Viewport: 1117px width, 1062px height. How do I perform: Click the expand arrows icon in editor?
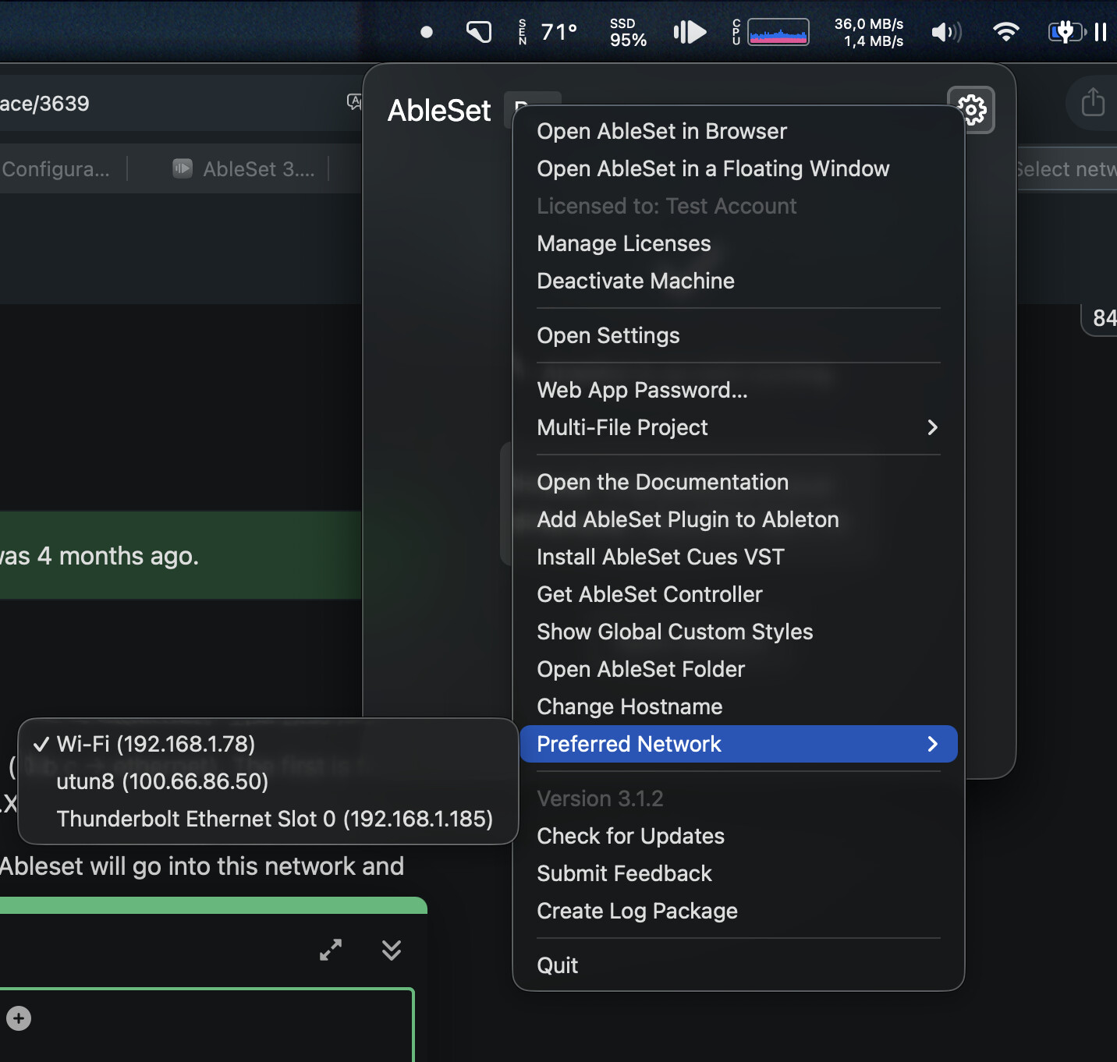coord(331,950)
